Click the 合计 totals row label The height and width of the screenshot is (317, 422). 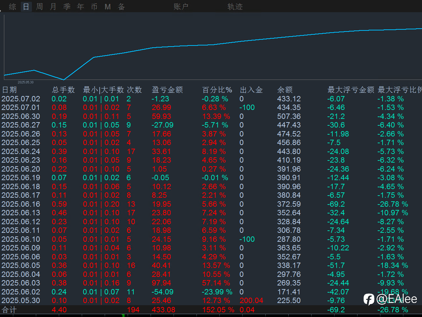click(x=9, y=310)
